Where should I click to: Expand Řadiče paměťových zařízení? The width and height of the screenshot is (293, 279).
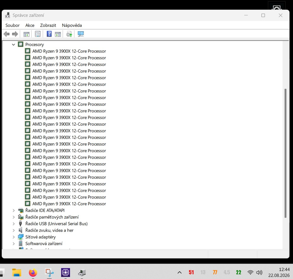[14, 217]
